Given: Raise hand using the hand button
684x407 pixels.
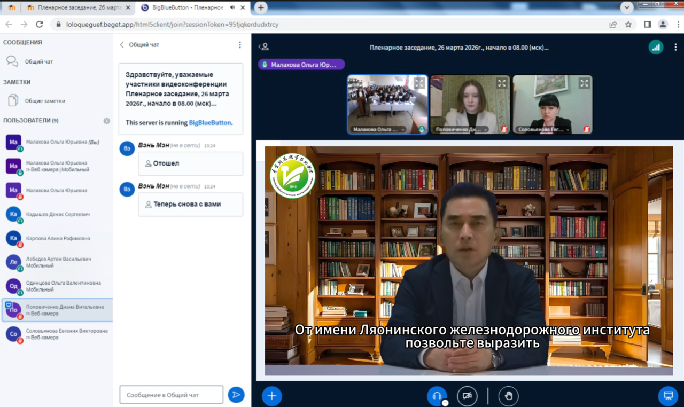Looking at the screenshot, I should 508,396.
